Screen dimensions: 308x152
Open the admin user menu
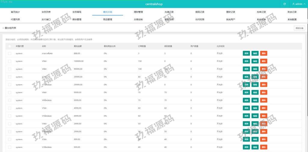point(297,4)
